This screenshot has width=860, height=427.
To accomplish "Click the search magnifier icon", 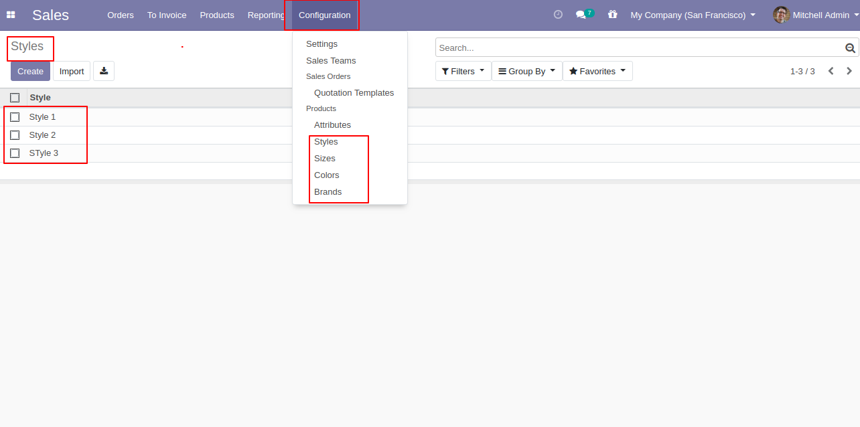I will (850, 48).
